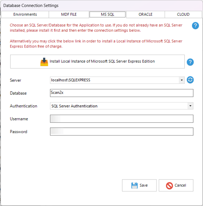The image size is (203, 206).
Task: Expand the Authentication dropdown arrow
Action: tap(190, 106)
